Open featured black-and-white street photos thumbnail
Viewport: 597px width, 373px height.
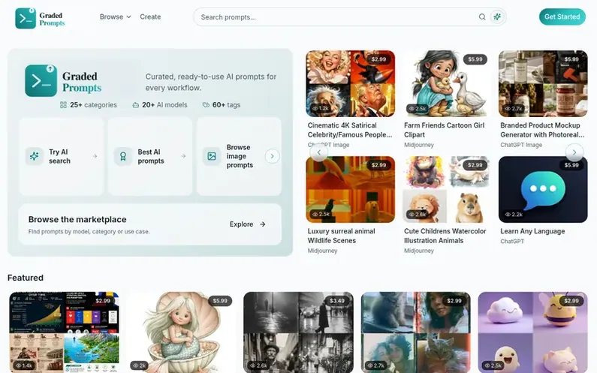point(299,332)
